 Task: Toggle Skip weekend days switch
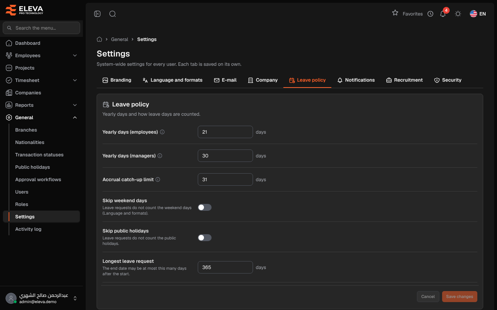(x=205, y=207)
